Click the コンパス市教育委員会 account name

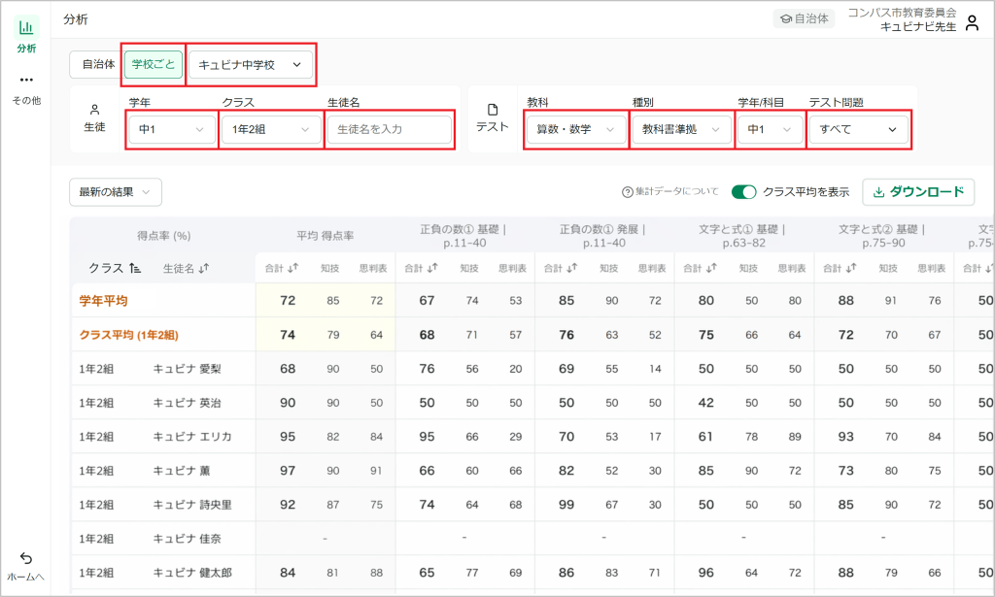click(902, 13)
